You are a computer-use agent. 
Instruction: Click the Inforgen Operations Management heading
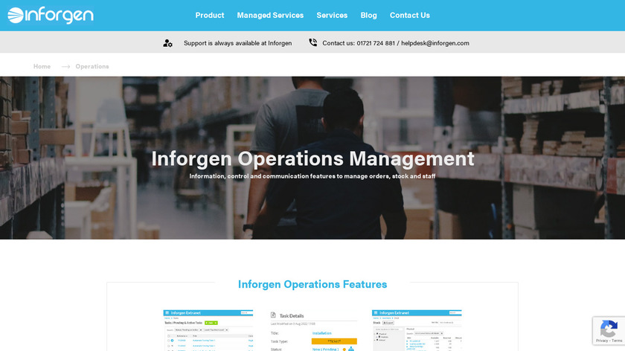312,158
